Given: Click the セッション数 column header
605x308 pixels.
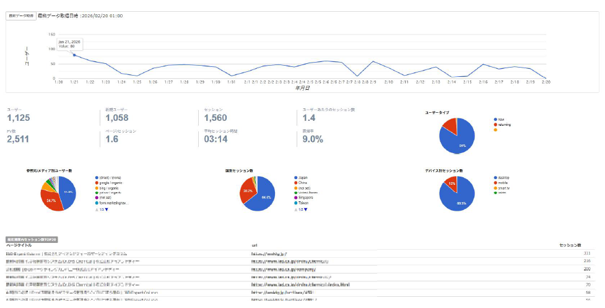Looking at the screenshot, I should (x=570, y=245).
